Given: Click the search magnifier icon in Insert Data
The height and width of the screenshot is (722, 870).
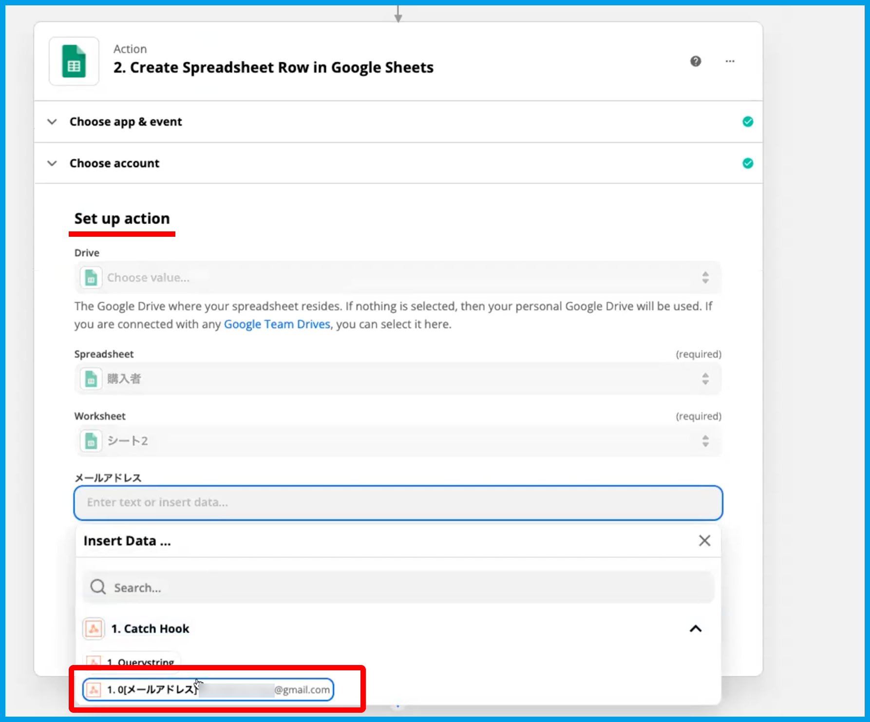Looking at the screenshot, I should click(x=98, y=587).
